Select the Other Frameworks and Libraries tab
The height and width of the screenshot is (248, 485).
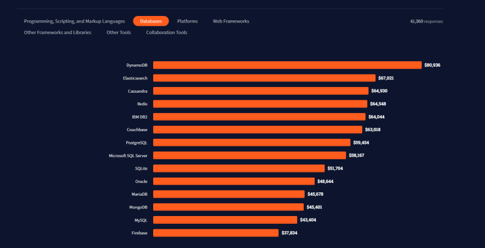click(57, 33)
